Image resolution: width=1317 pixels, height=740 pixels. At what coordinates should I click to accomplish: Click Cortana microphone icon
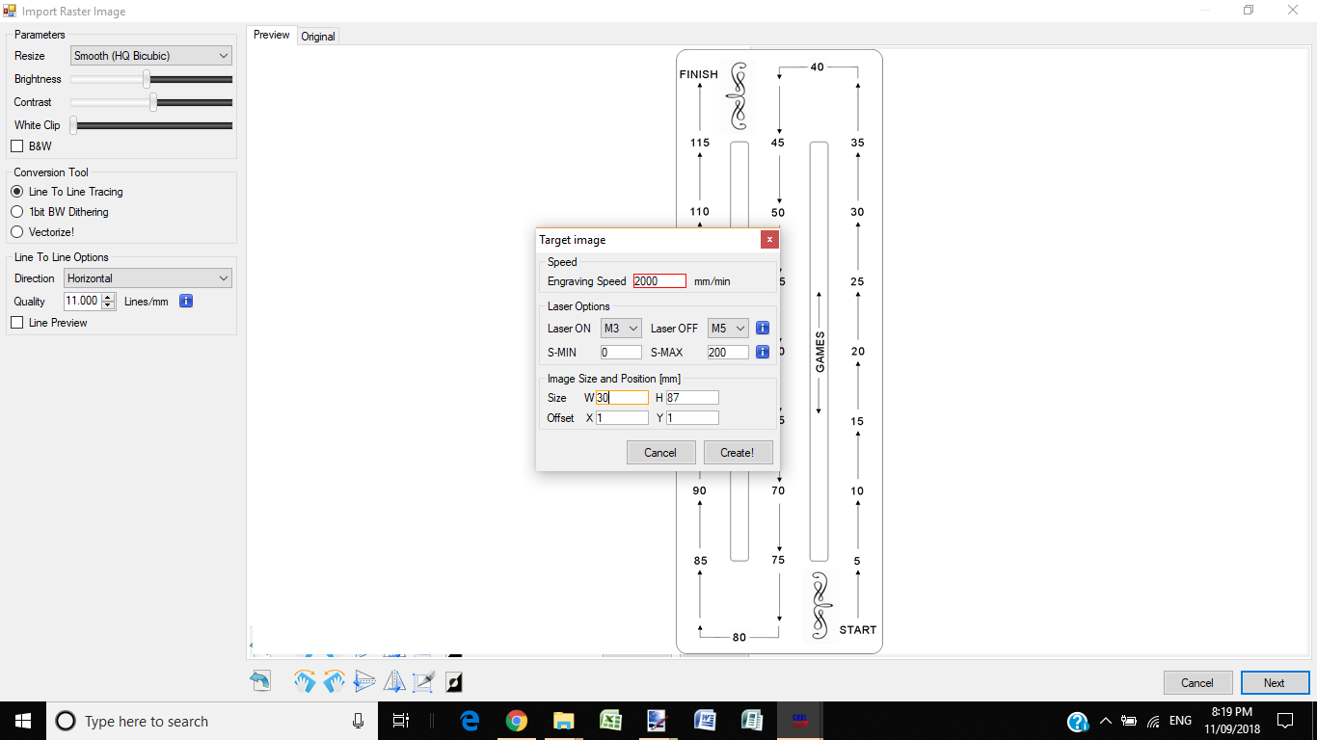[358, 721]
